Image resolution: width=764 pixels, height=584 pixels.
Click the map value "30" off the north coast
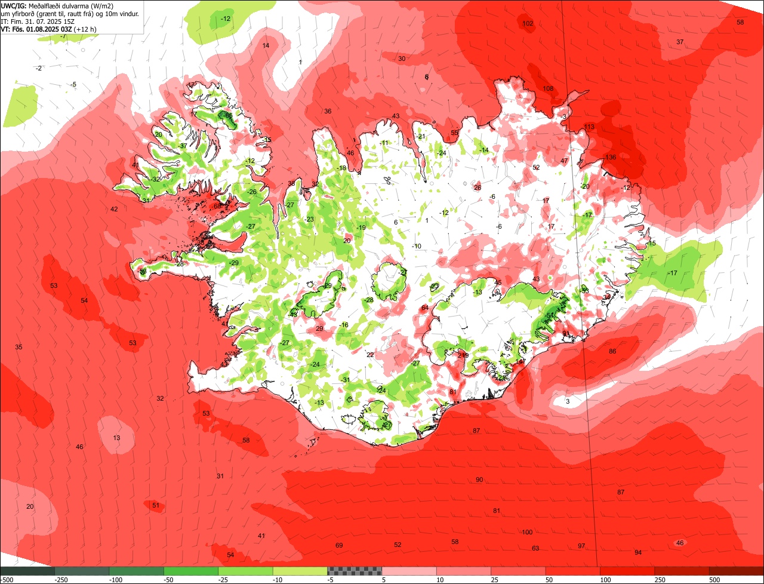[x=402, y=59]
